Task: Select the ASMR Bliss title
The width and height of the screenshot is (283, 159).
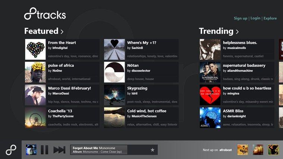Action: point(233,111)
